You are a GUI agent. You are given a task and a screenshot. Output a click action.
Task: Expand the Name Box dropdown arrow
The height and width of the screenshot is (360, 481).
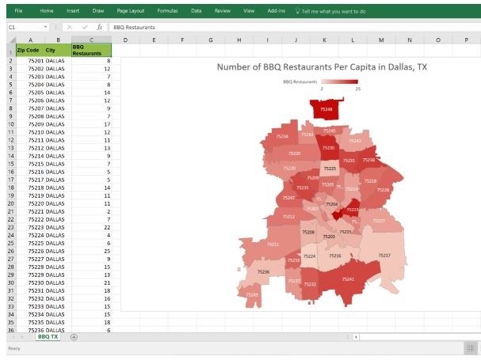pyautogui.click(x=47, y=27)
